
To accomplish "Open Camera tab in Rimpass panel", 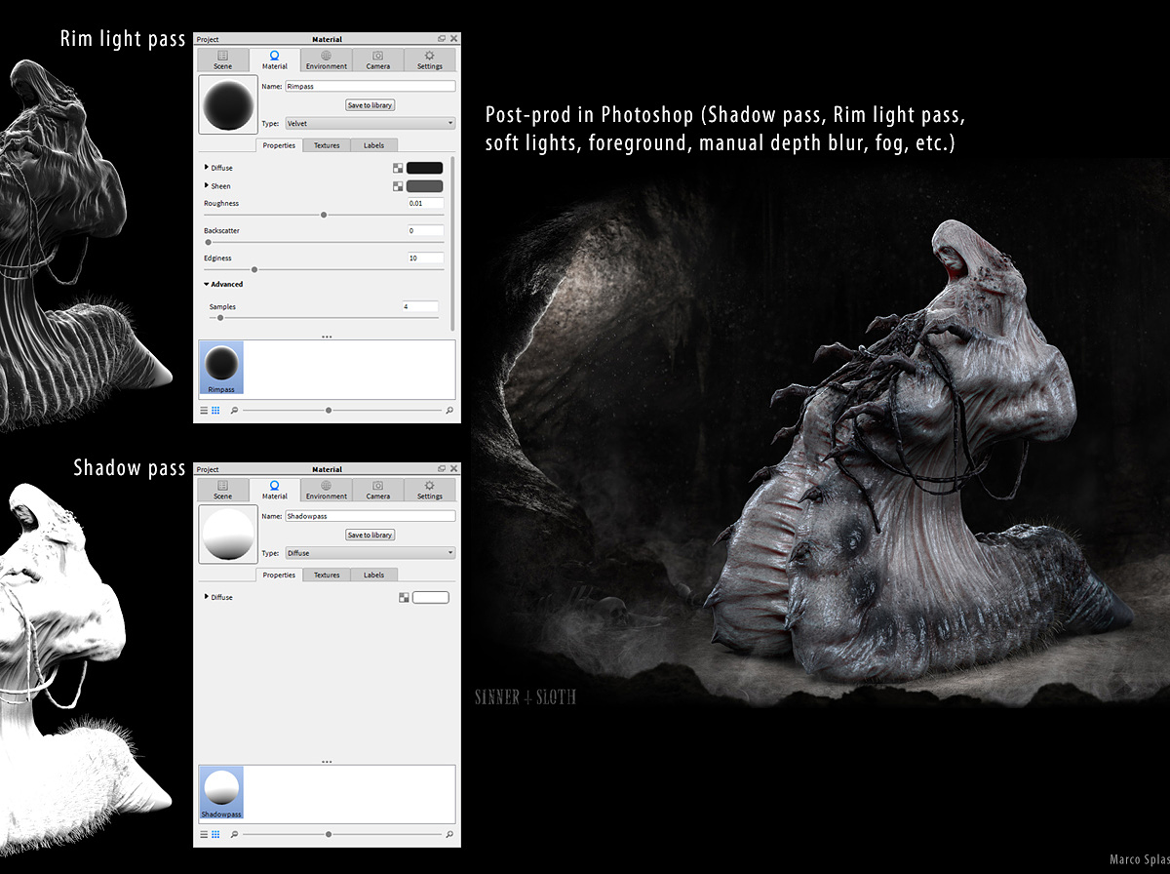I will point(377,60).
